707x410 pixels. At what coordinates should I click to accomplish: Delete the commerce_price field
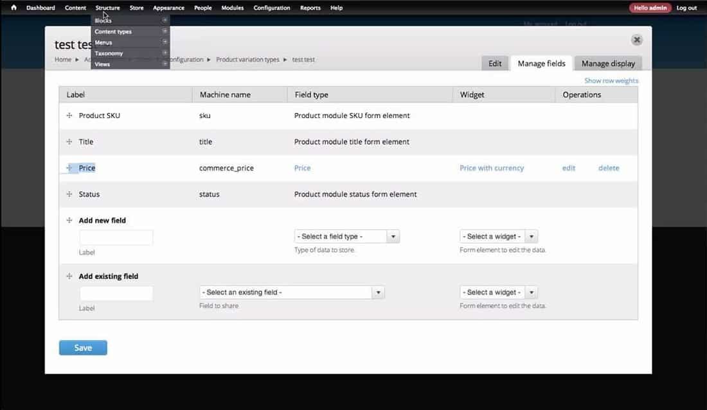tap(608, 167)
